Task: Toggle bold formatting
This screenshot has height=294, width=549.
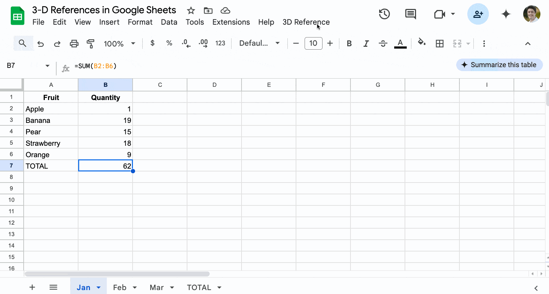Action: click(349, 44)
